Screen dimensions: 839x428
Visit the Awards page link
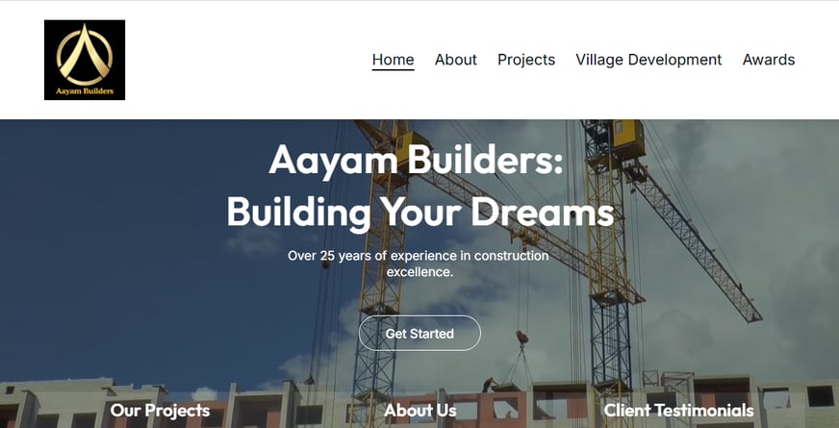769,60
